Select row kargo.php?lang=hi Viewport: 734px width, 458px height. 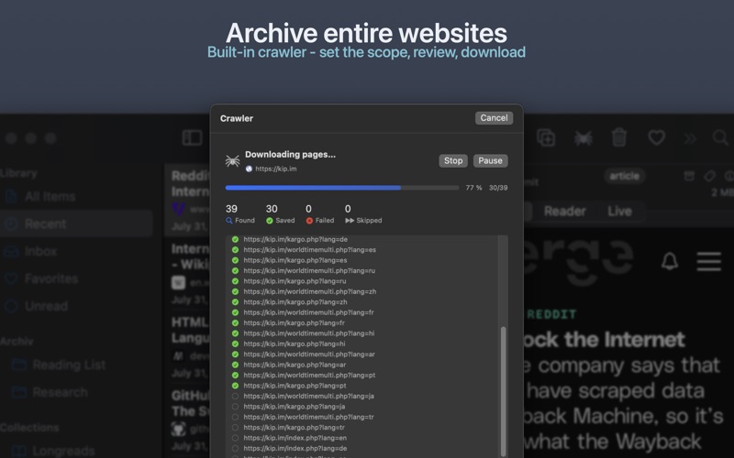click(x=361, y=343)
